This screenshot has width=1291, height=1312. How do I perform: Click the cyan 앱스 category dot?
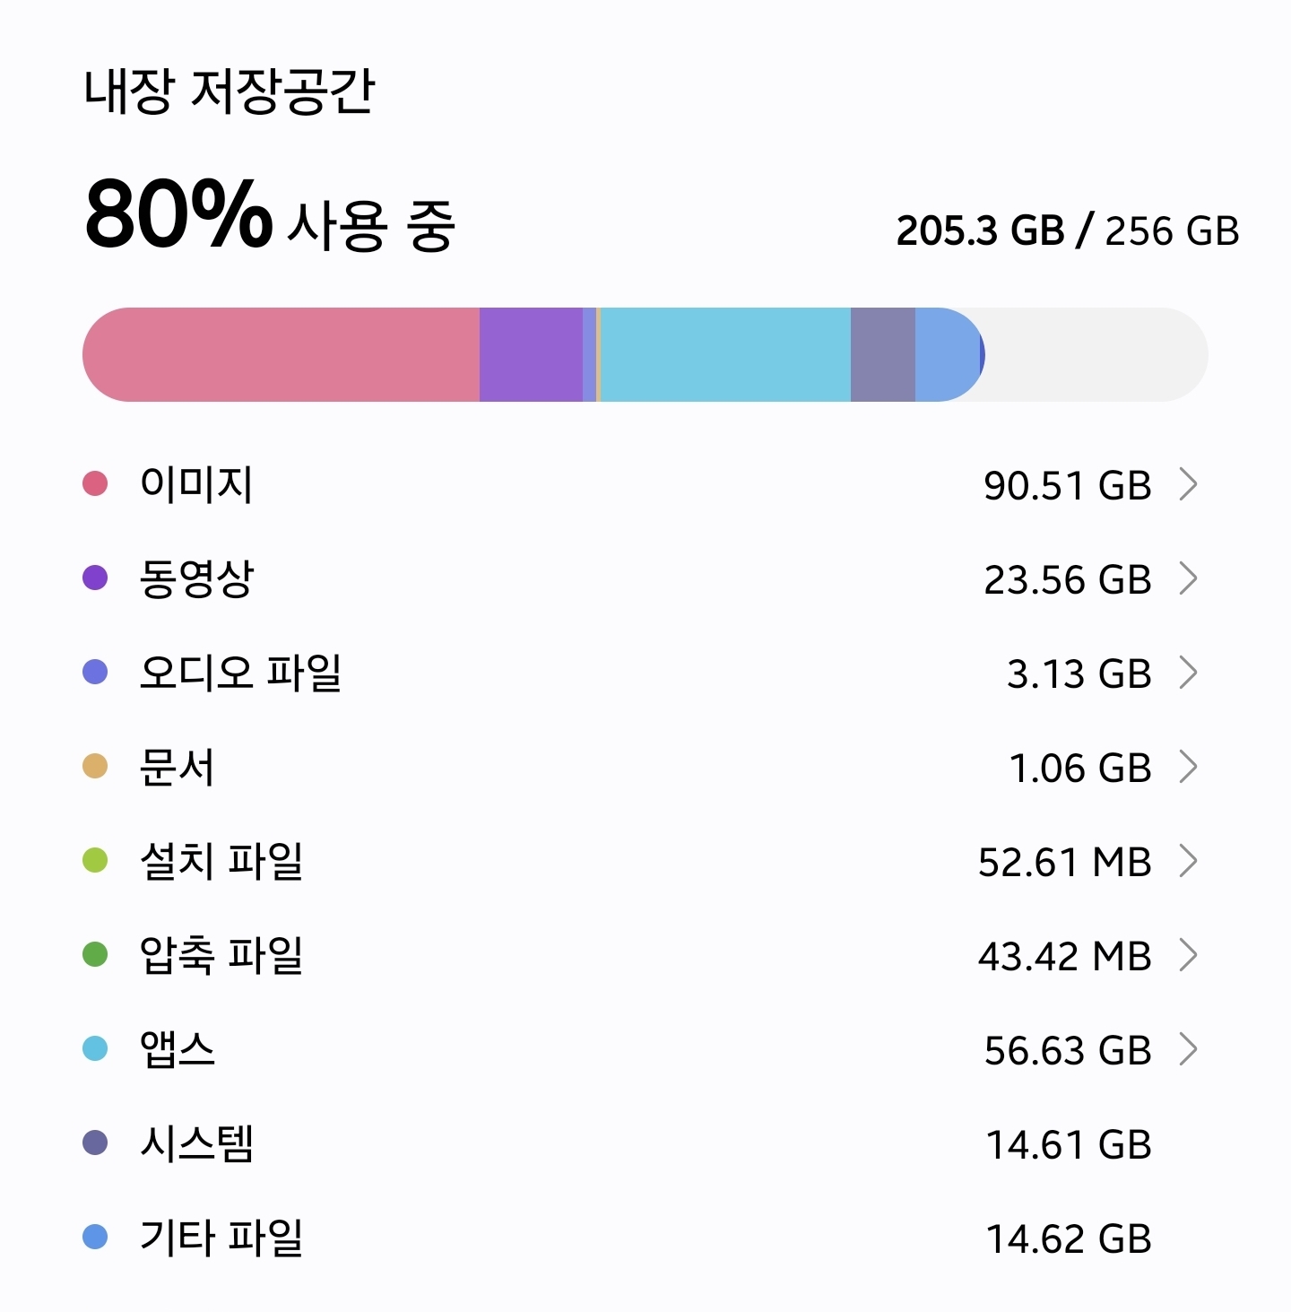(95, 1048)
